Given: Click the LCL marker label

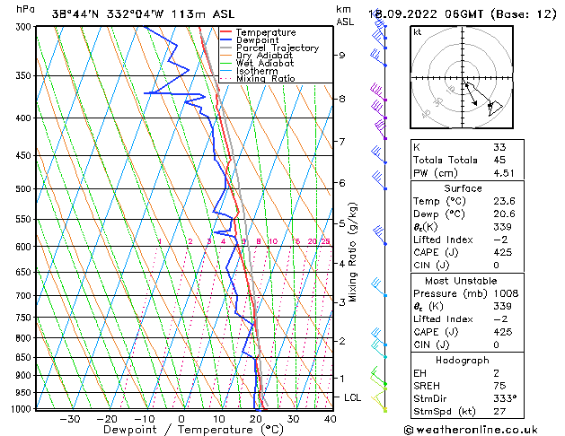Looking at the screenshot, I should coord(352,397).
